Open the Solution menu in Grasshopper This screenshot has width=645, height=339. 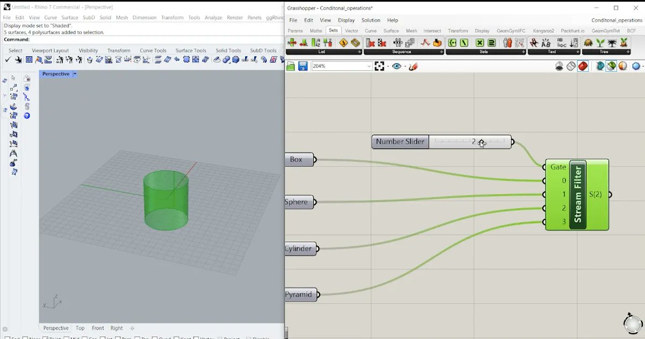click(x=371, y=20)
